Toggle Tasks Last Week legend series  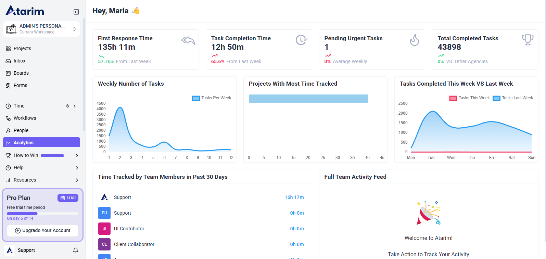pyautogui.click(x=513, y=98)
